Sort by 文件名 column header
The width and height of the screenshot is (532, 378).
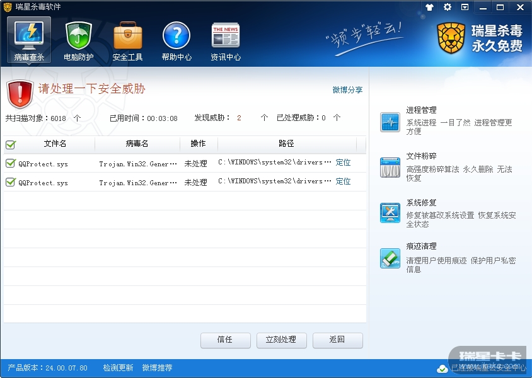pyautogui.click(x=55, y=144)
